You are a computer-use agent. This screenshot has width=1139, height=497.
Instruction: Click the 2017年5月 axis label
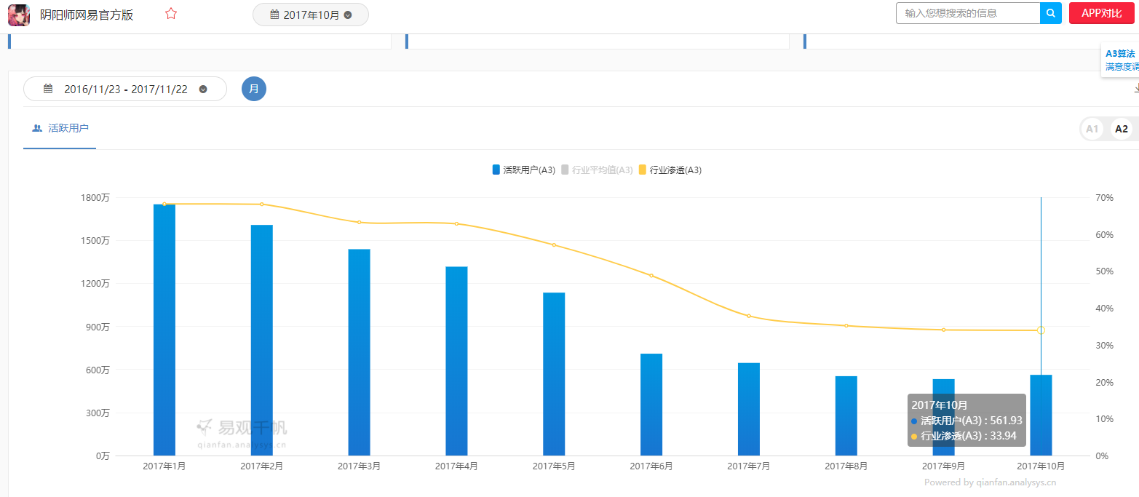coord(554,466)
